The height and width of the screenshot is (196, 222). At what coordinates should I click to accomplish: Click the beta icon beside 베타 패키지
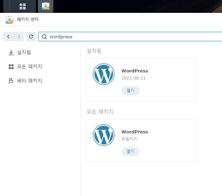(x=11, y=81)
